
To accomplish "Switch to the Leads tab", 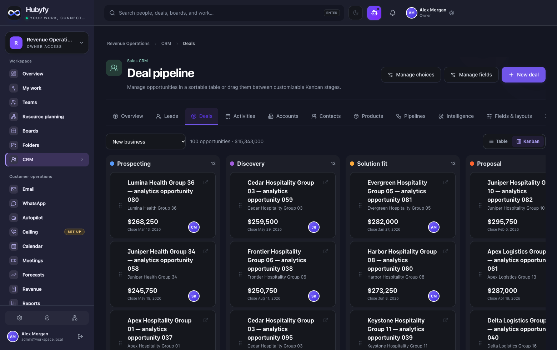I will coord(167,116).
